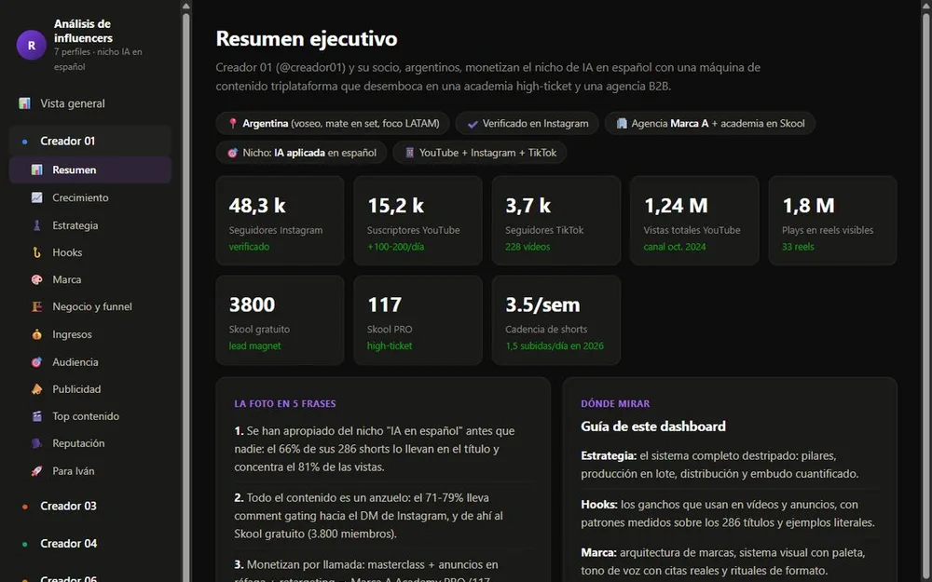Click the Resumen ejecutivo heading
This screenshot has width=932, height=582.
(x=306, y=38)
